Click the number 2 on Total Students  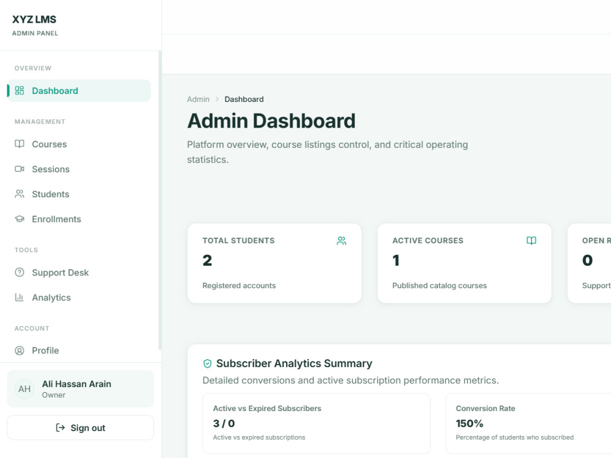[207, 260]
